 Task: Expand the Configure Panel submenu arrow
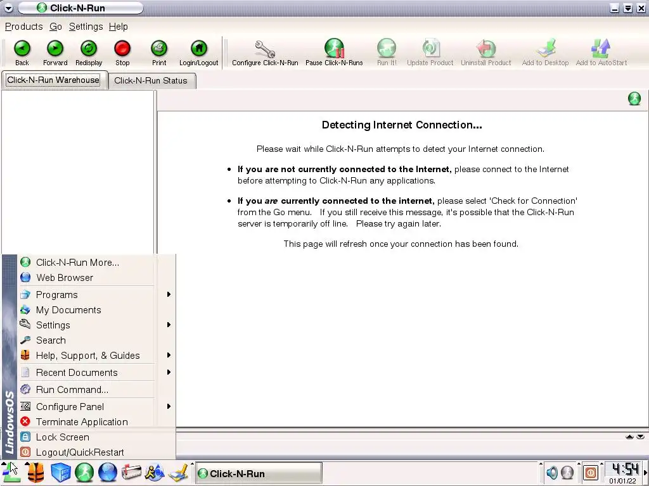[169, 407]
